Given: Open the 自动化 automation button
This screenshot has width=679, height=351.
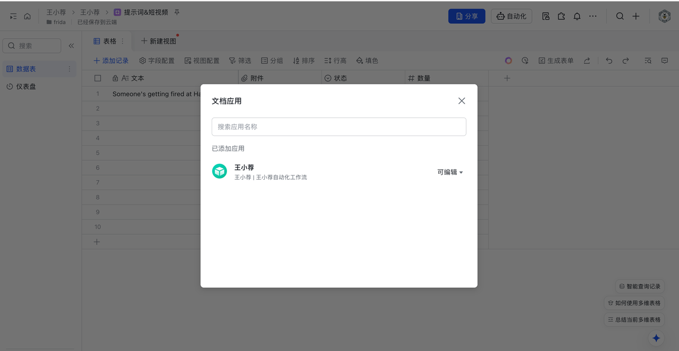Looking at the screenshot, I should click(x=511, y=16).
